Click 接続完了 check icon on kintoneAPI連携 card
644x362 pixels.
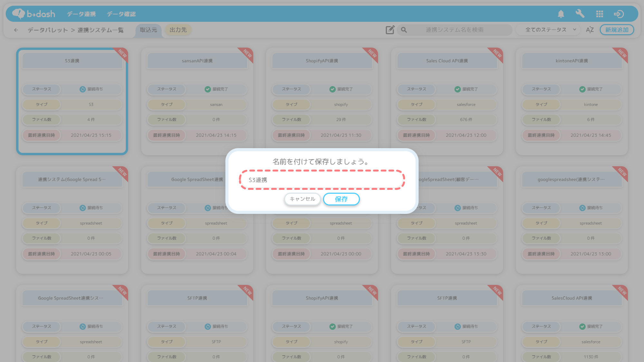(x=582, y=89)
